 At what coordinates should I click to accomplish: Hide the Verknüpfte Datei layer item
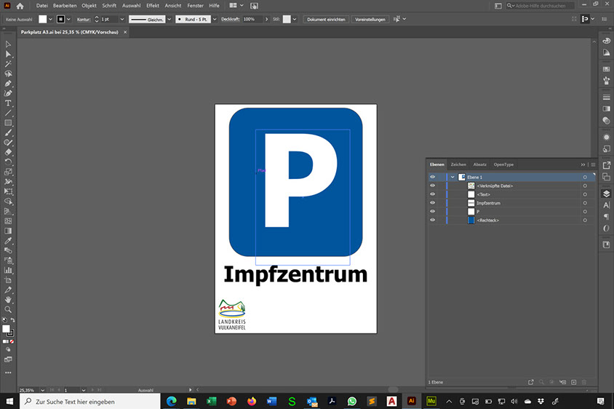432,186
